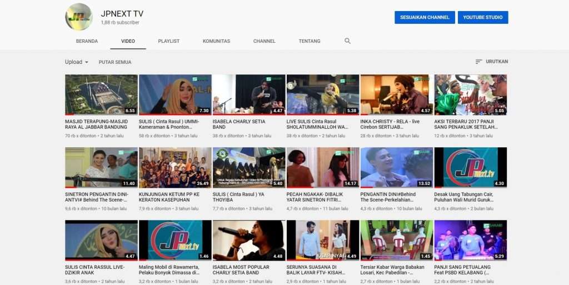Click the SESUAIKAN CHANNEL button
The image size is (569, 285).
425,17
